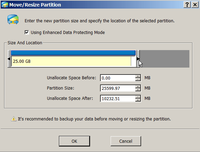
Task: Click the partition wizard icon in title bar
Action: [5, 5]
